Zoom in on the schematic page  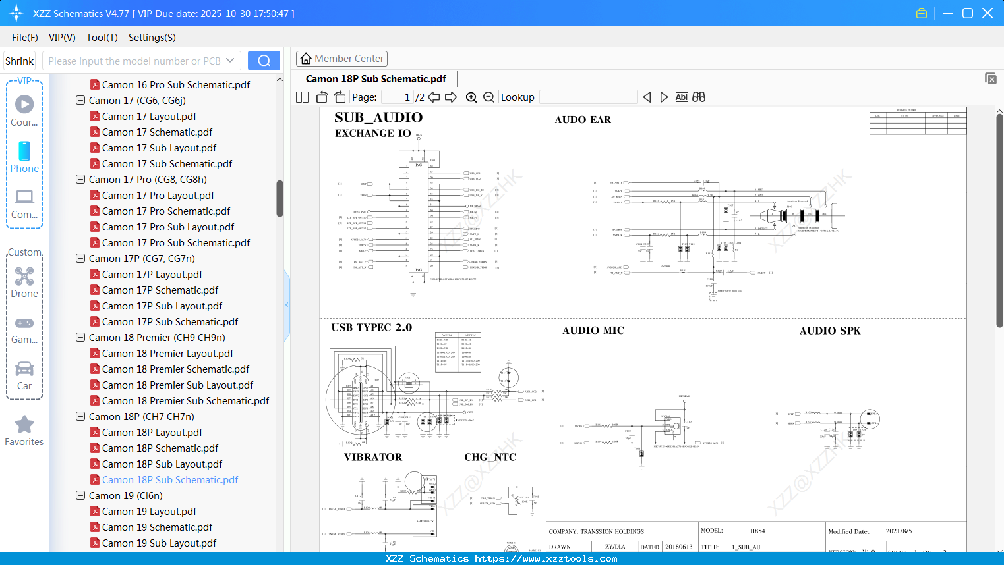pyautogui.click(x=471, y=97)
